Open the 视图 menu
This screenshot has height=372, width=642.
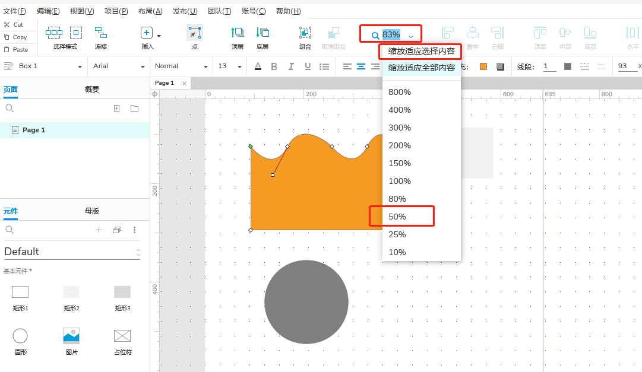pyautogui.click(x=82, y=11)
